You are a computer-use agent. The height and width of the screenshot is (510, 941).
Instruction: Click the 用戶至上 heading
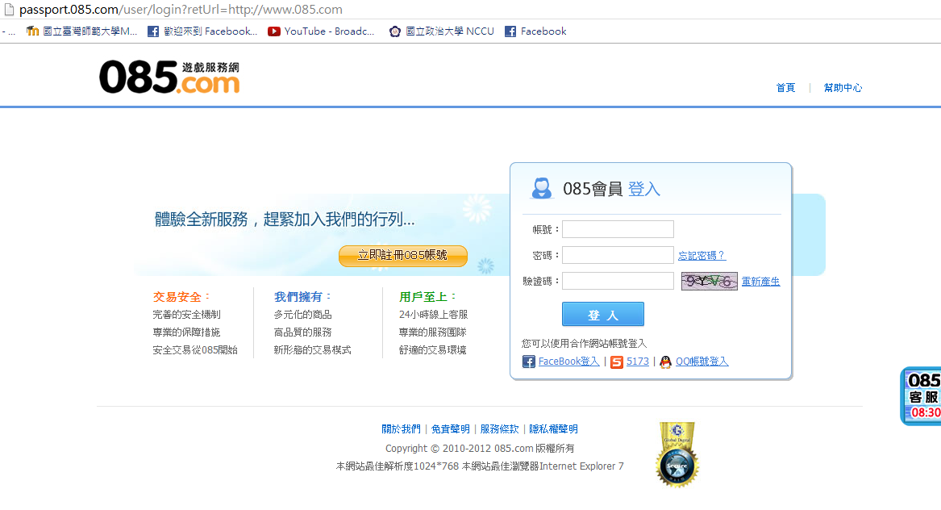[427, 297]
